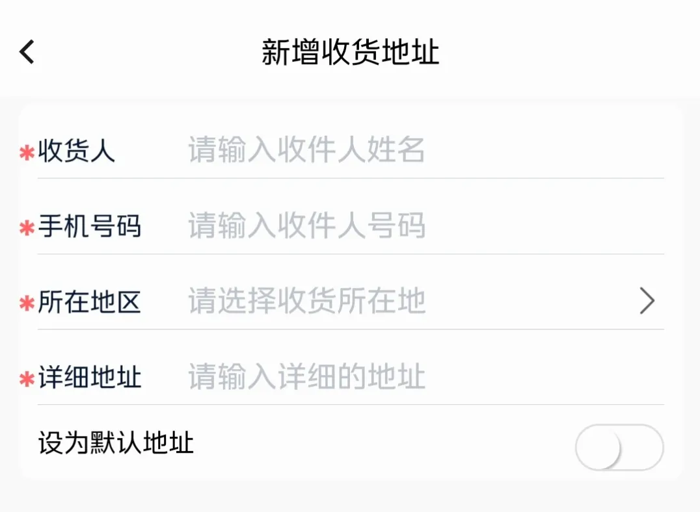Go back using the top-left arrow
The width and height of the screenshot is (700, 512).
(x=27, y=52)
